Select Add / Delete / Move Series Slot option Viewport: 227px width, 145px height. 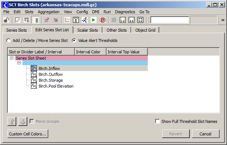(x=8, y=40)
